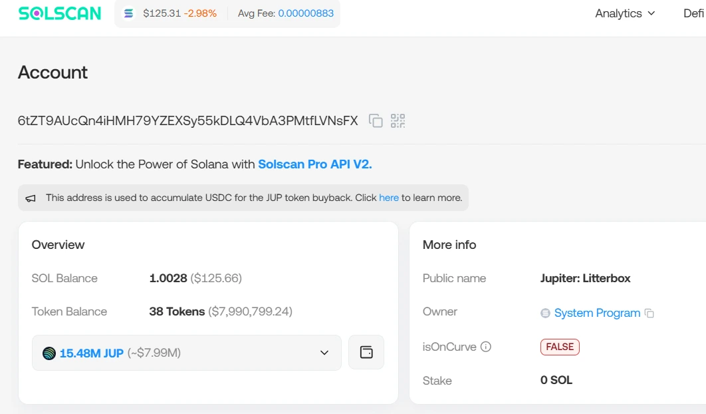Click the 15.48M JUP token link
This screenshot has width=706, height=414.
pos(91,353)
